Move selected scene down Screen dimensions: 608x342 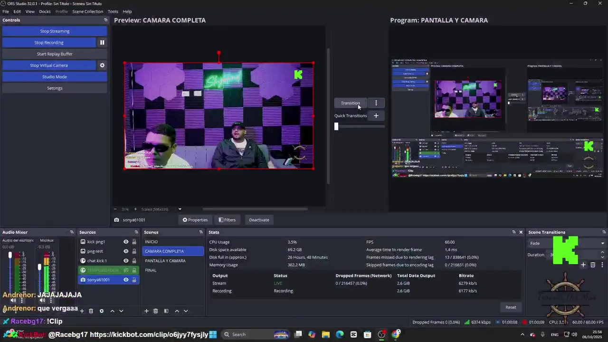(x=186, y=311)
